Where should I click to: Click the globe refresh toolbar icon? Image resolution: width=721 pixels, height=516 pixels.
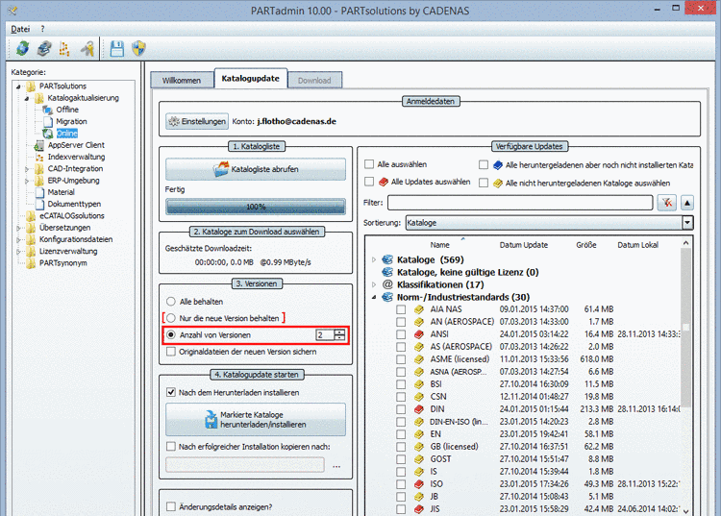(x=22, y=48)
